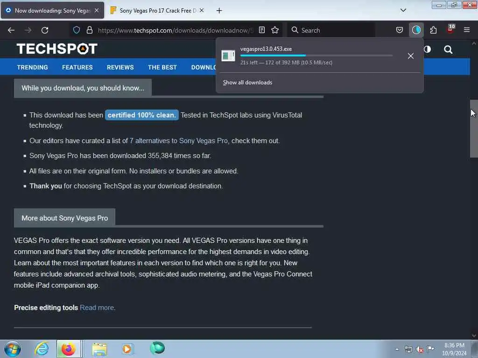478x358 pixels.
Task: Open the TRENDING nav item
Action: (x=32, y=67)
